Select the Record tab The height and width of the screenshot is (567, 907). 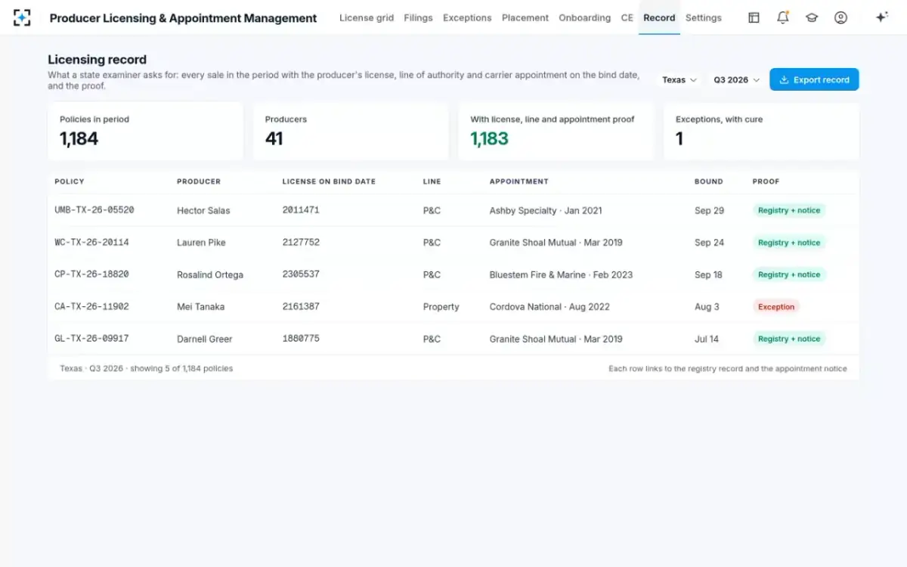coord(659,17)
